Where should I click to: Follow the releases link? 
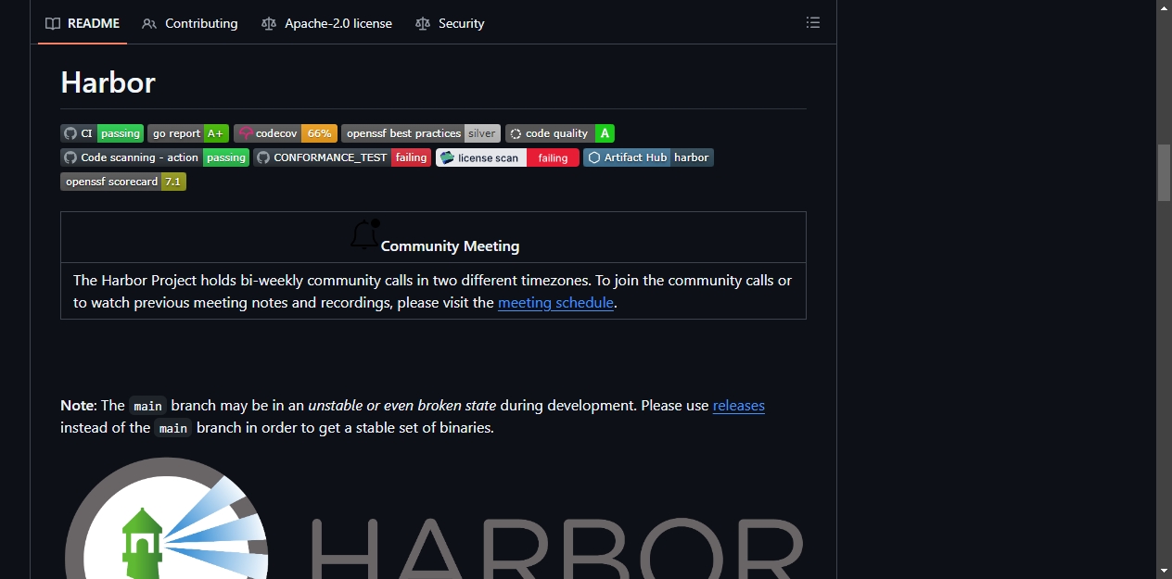pos(739,406)
